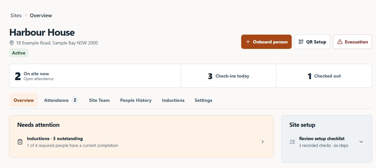Viewport: 376px width, 168px height.
Task: Expand Review setup checklist row
Action: click(x=326, y=142)
